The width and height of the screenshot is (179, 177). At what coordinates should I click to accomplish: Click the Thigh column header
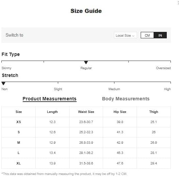[154, 112]
